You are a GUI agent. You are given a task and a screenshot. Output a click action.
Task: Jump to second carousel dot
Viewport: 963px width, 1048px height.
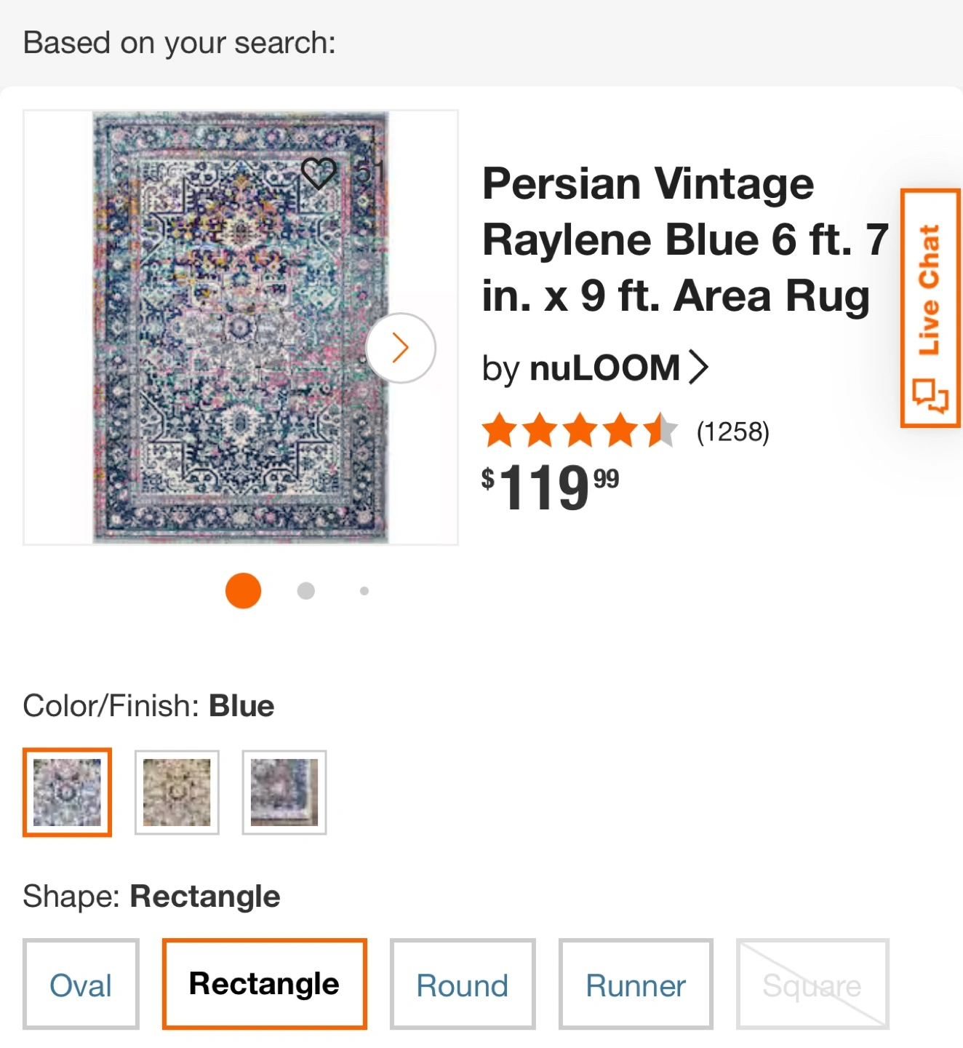click(306, 591)
